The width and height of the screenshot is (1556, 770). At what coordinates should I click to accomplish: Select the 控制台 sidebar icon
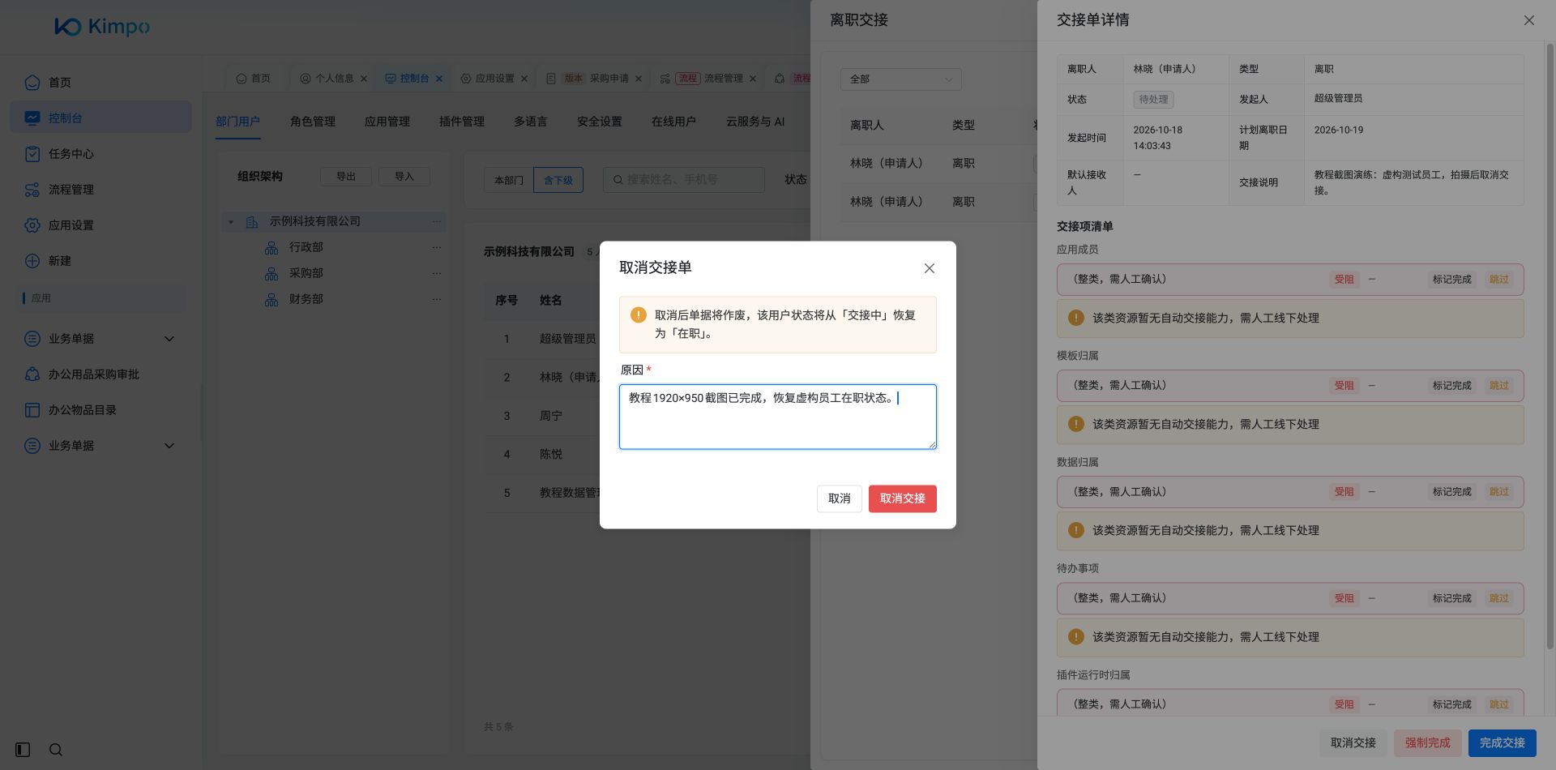point(32,118)
